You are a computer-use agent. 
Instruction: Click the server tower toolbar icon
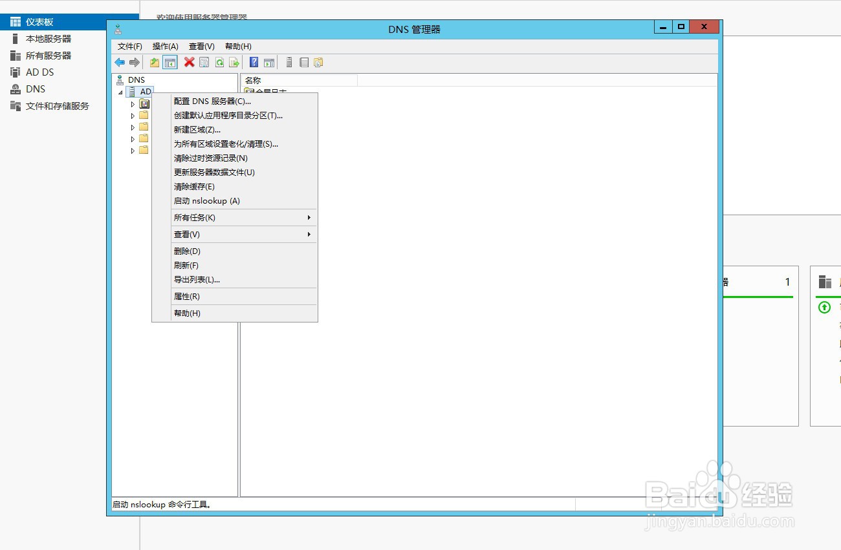coord(289,63)
